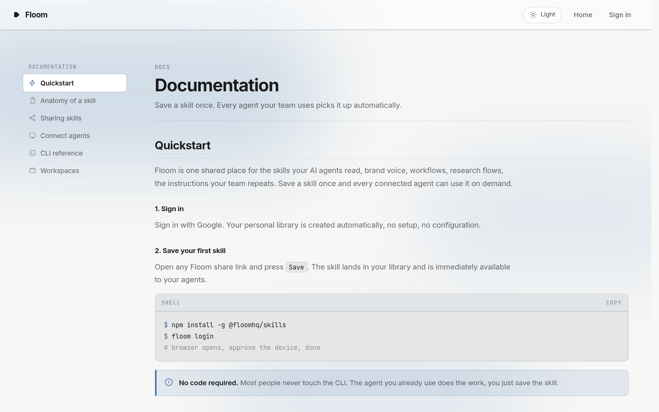Click the Save inline code label
The image size is (659, 412).
(x=296, y=267)
